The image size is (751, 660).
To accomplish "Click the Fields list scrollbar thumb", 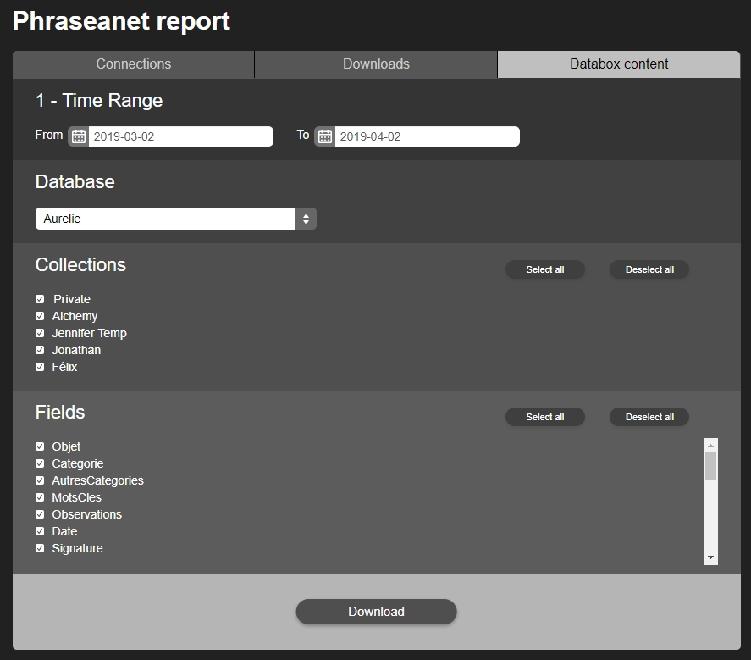I will [710, 467].
